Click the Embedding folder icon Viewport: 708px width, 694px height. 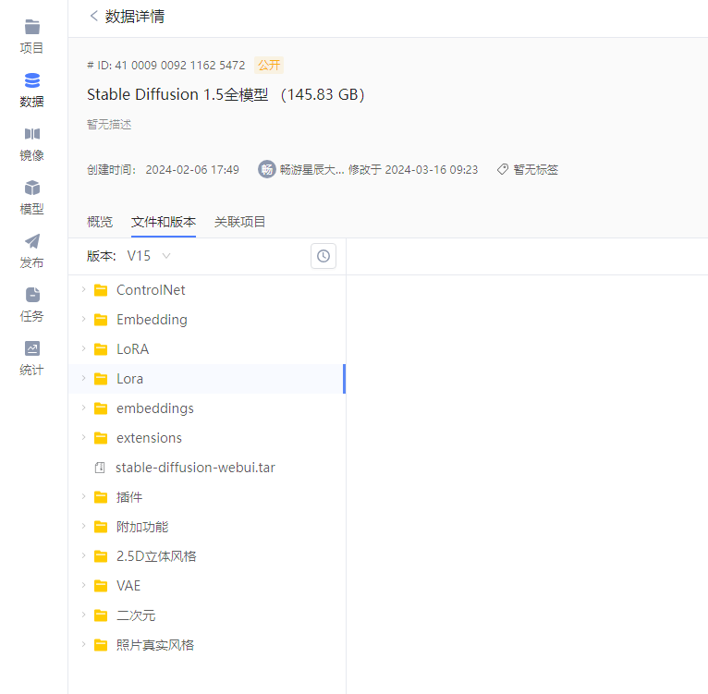coord(101,320)
